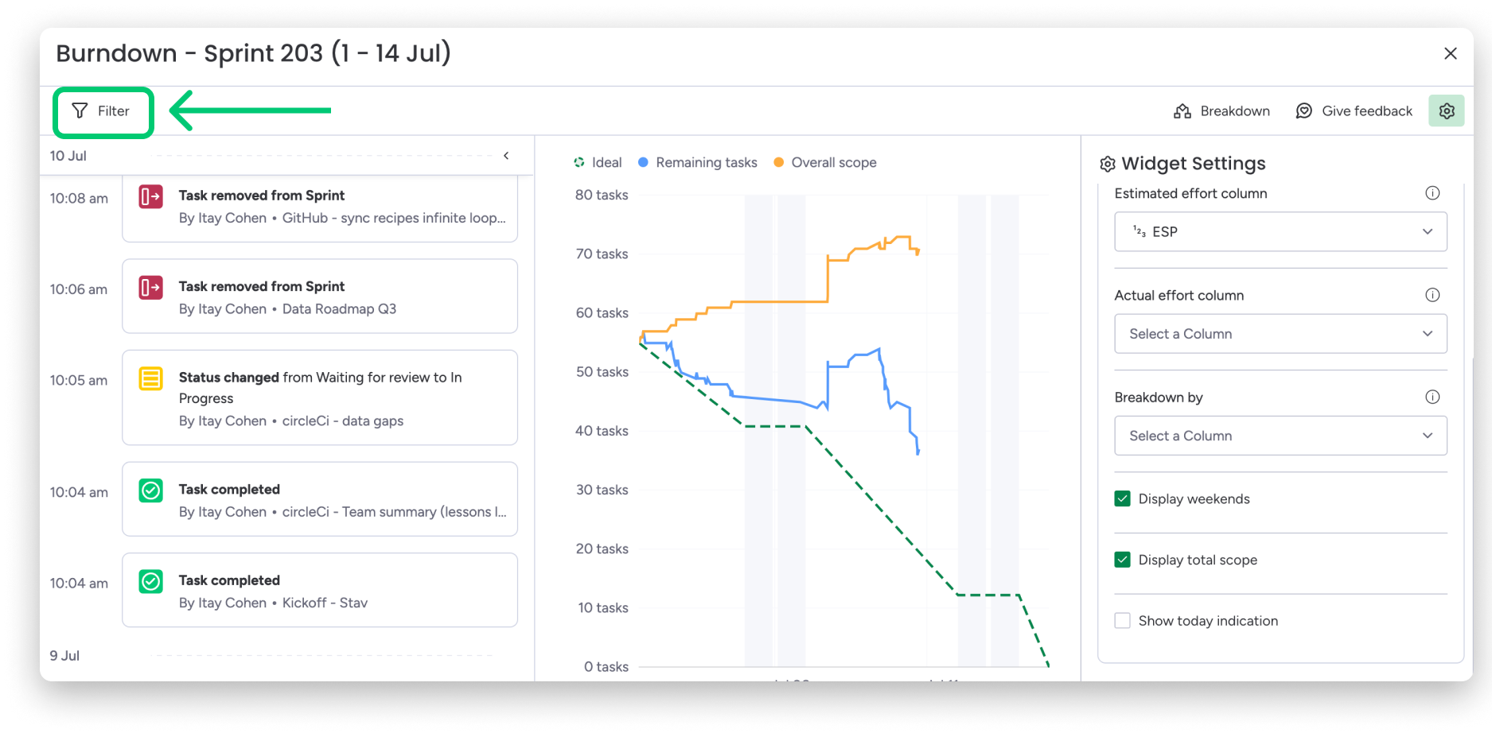Expand the ESP estimated effort dropdown
The image size is (1492, 733).
pyautogui.click(x=1280, y=231)
